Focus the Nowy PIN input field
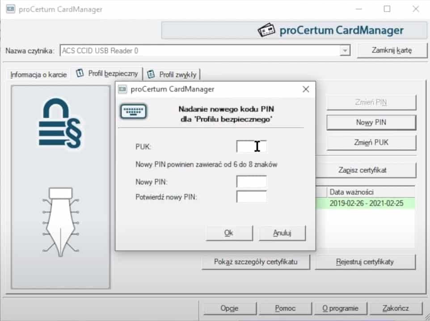Viewport: 430px width, 321px height. point(251,182)
